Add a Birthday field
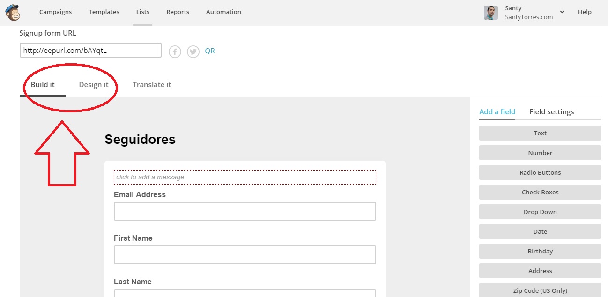Screen dimensions: 608x297 [x=540, y=251]
